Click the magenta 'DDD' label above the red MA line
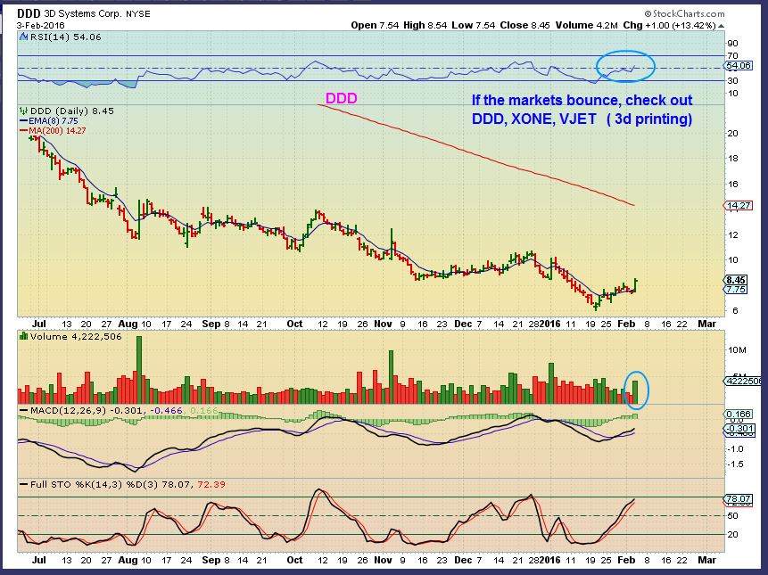This screenshot has height=575, width=768. pos(342,98)
